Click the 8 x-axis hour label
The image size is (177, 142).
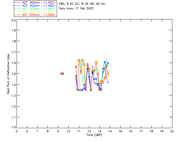click(x=48, y=131)
